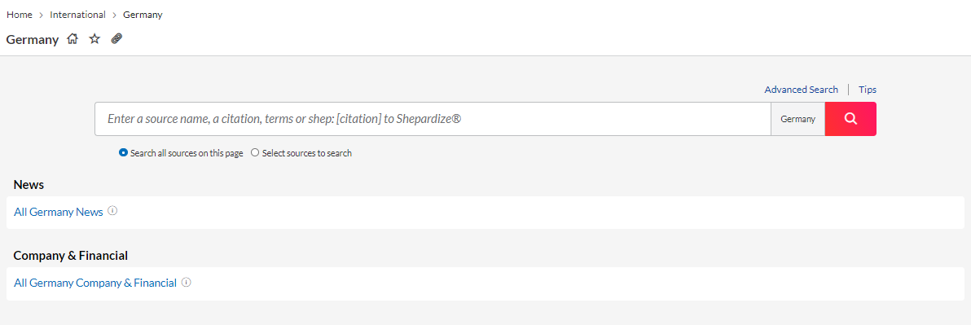Screen dimensions: 971x325
Task: Click the News section heading
Action: pos(29,184)
